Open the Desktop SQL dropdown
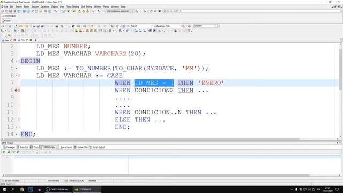The height and width of the screenshot is (193, 343). [x=180, y=26]
